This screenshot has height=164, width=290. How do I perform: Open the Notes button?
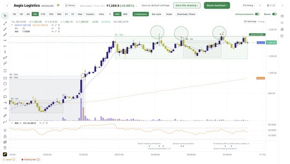point(70,6)
